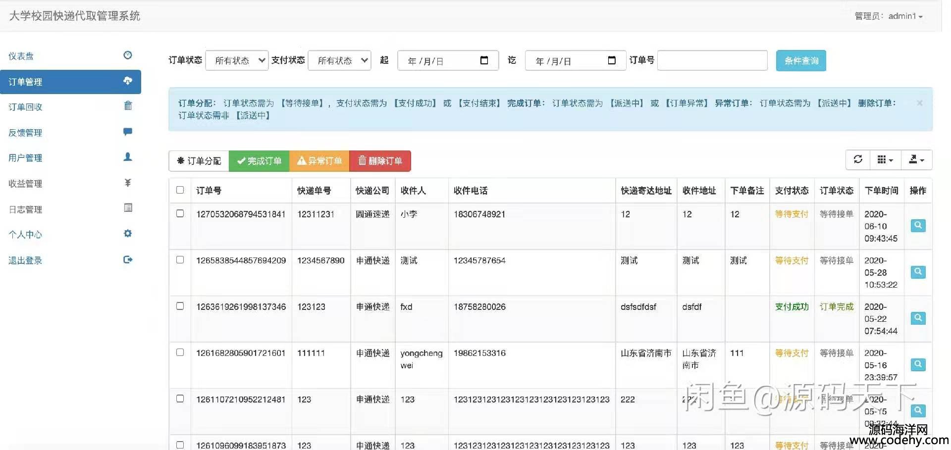Open calendar picker for end date
The image size is (951, 450).
612,60
